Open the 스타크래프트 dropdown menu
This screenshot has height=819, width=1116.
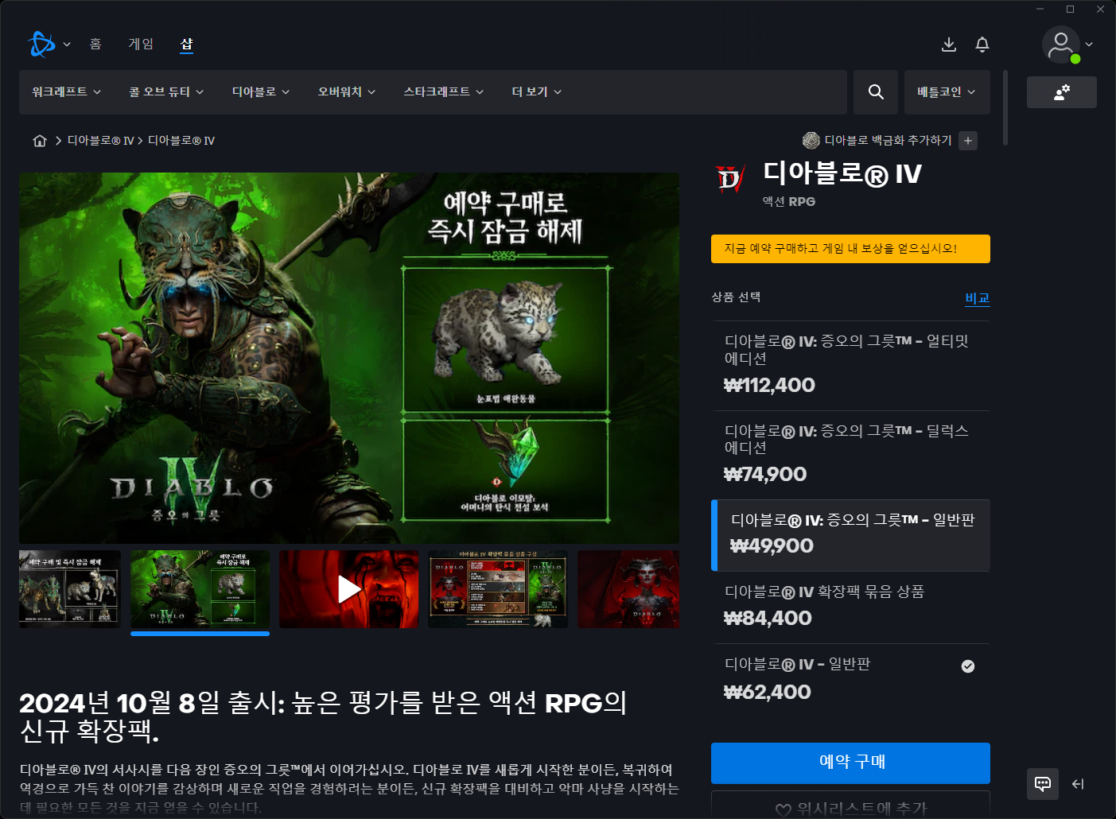(444, 92)
